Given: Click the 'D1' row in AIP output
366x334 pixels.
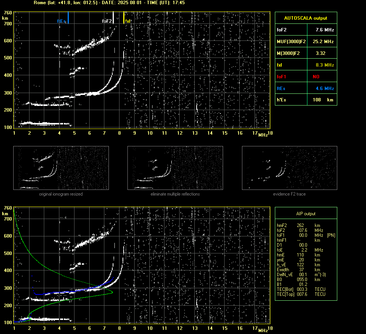Looking at the screenshot, I should tap(306, 245).
